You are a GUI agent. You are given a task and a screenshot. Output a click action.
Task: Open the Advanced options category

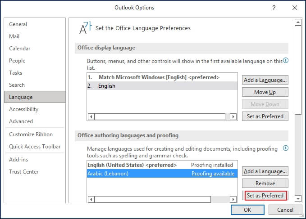point(35,121)
